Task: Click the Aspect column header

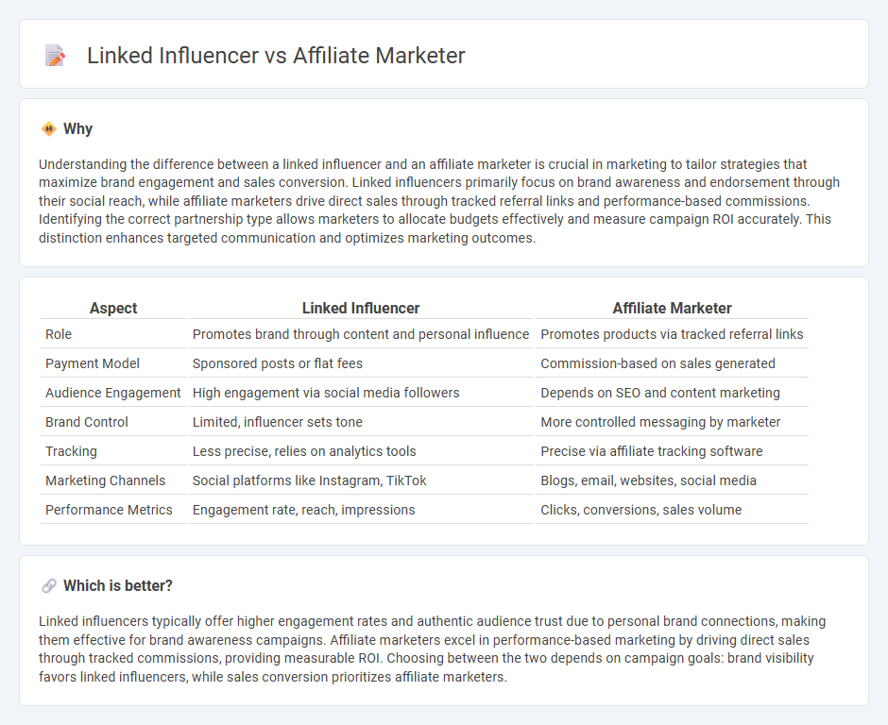Action: point(113,308)
